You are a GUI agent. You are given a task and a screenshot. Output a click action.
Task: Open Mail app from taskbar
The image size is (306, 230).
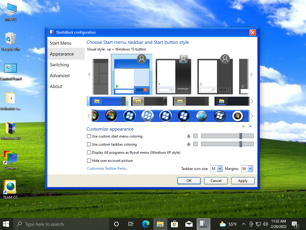[x=189, y=224]
